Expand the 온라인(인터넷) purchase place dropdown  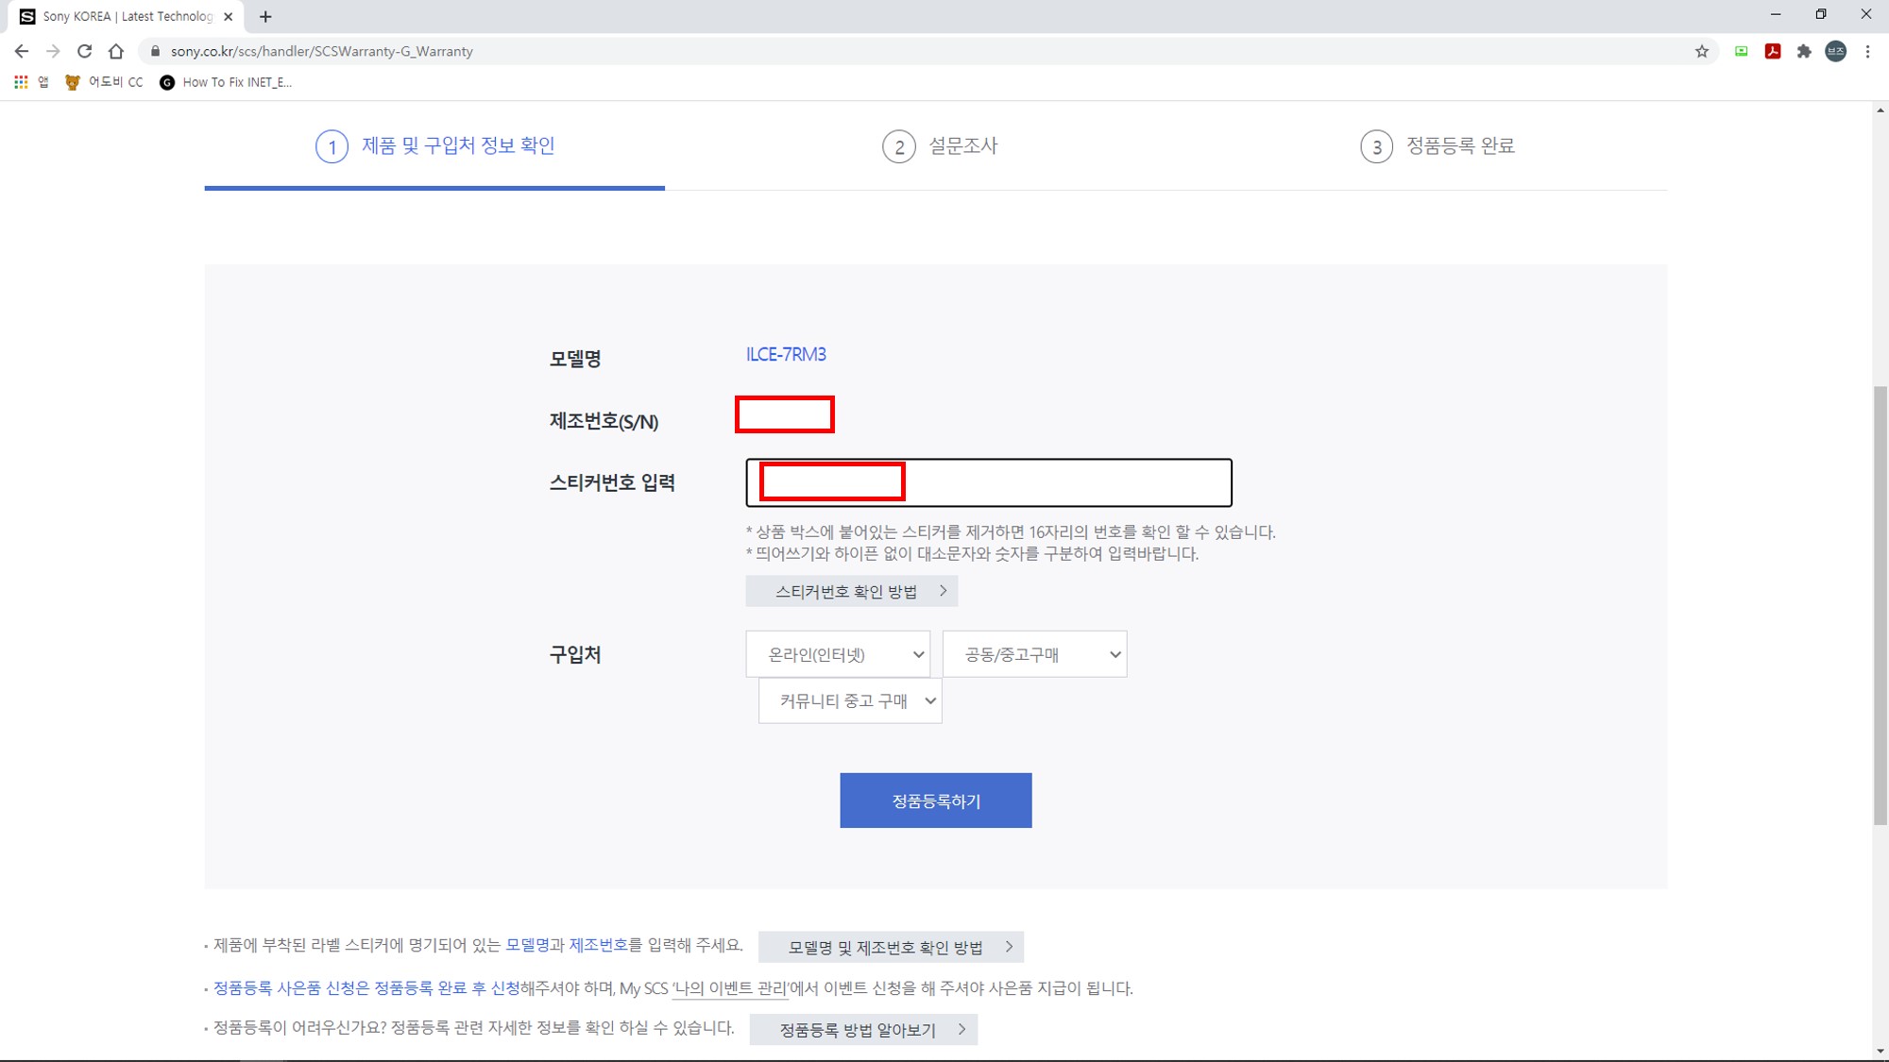838,654
